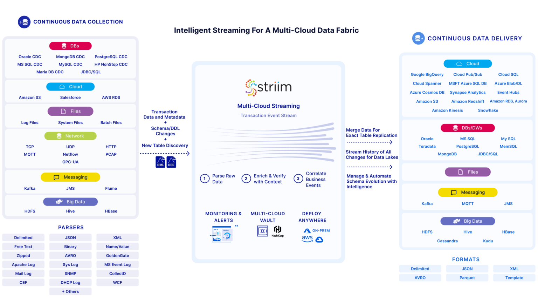Viewport: 538px width, 303px height.
Task: Click the Synapse Analytics target
Action: pos(468,93)
